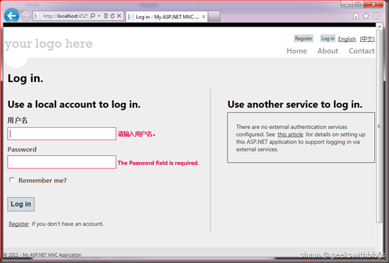Open browser Tools gear icon

tap(376, 16)
